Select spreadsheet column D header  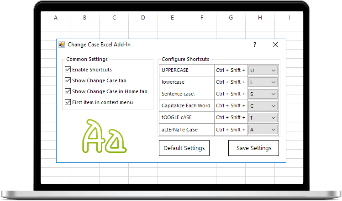143,18
